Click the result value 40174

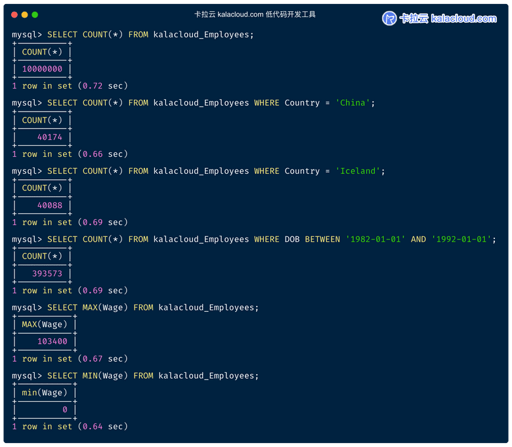tap(50, 137)
